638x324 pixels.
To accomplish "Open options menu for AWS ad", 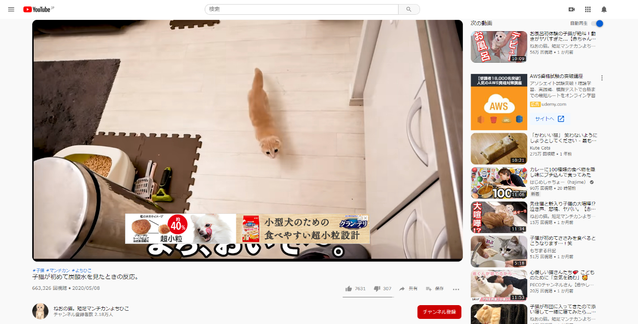I will 602,78.
